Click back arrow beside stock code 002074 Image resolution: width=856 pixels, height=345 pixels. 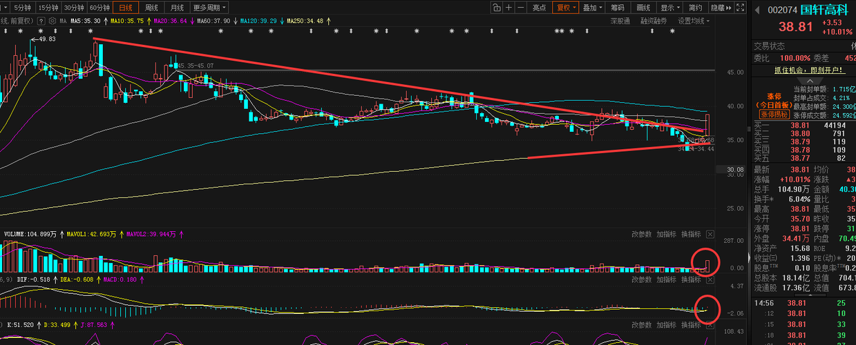(757, 10)
